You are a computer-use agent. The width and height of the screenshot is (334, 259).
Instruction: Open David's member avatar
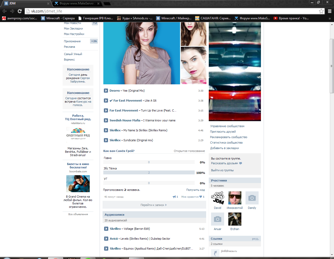(x=218, y=198)
